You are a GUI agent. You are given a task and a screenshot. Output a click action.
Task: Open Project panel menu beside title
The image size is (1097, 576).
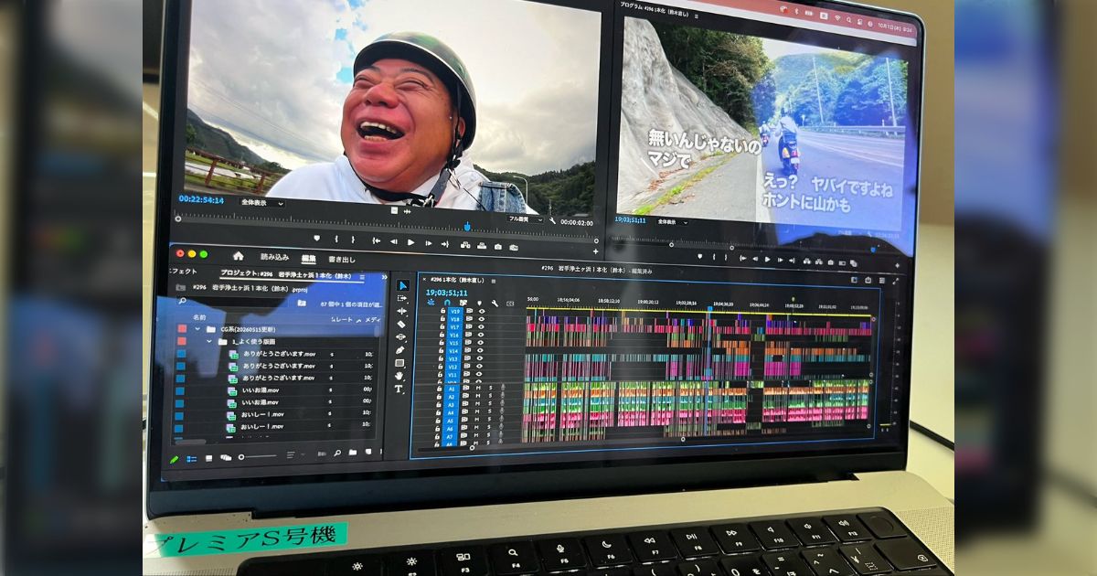click(x=362, y=277)
